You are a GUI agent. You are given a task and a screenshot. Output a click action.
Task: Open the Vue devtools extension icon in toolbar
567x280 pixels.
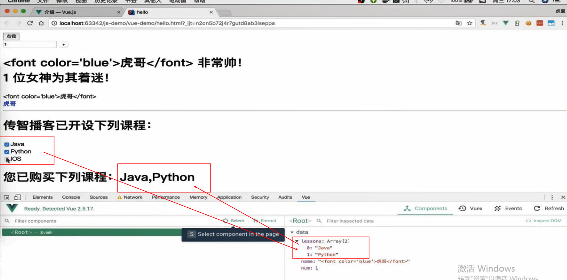click(506, 23)
